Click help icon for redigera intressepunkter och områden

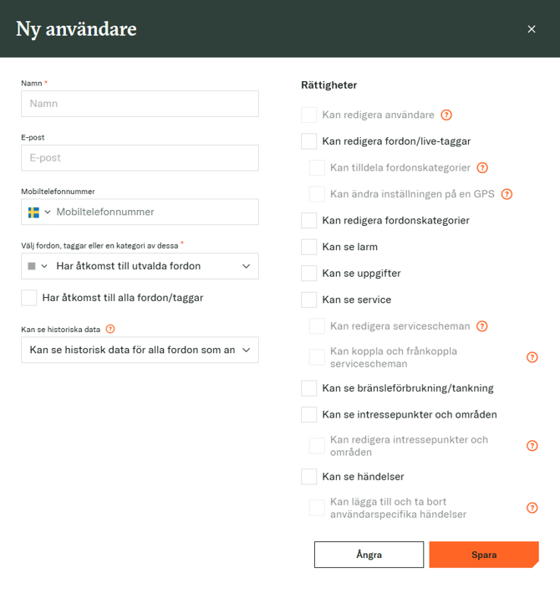[x=532, y=446]
